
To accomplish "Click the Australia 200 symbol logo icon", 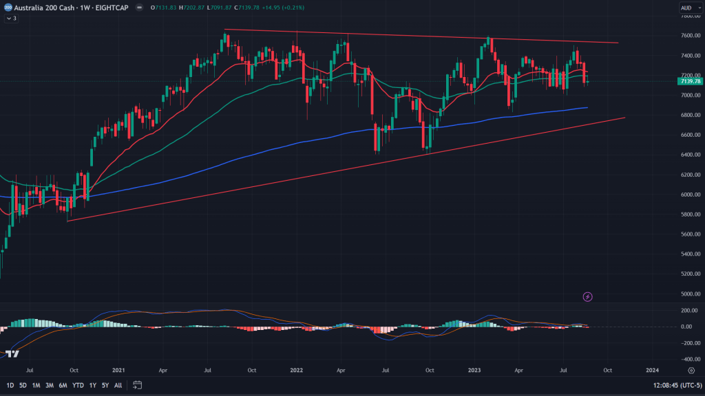I will 8,7.
